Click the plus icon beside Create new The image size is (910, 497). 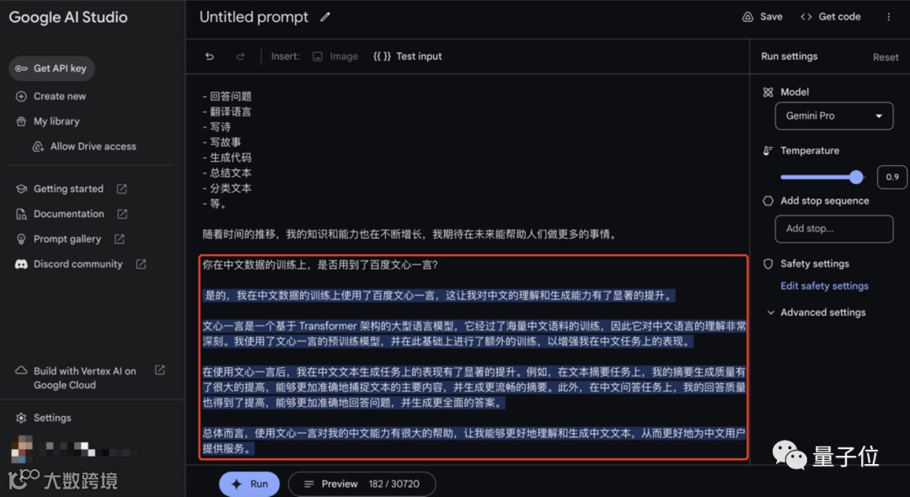pos(21,96)
